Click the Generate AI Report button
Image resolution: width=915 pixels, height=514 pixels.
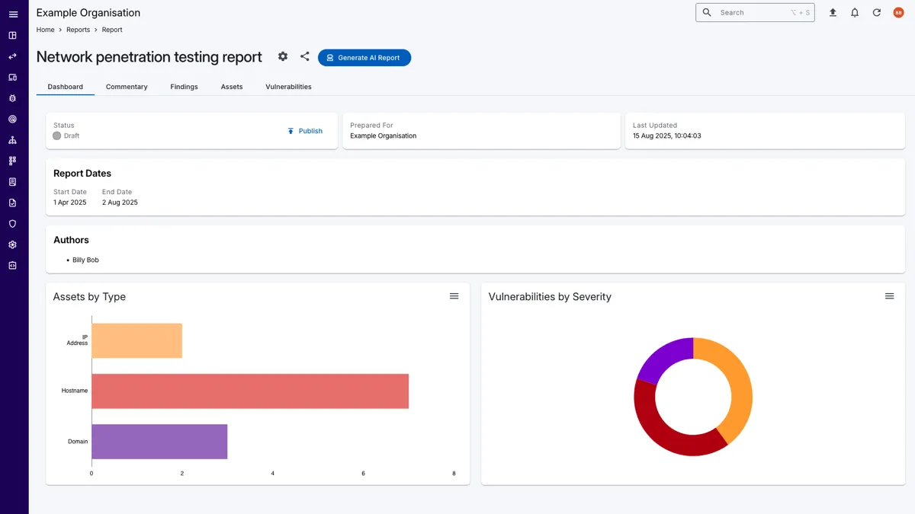[x=364, y=58]
